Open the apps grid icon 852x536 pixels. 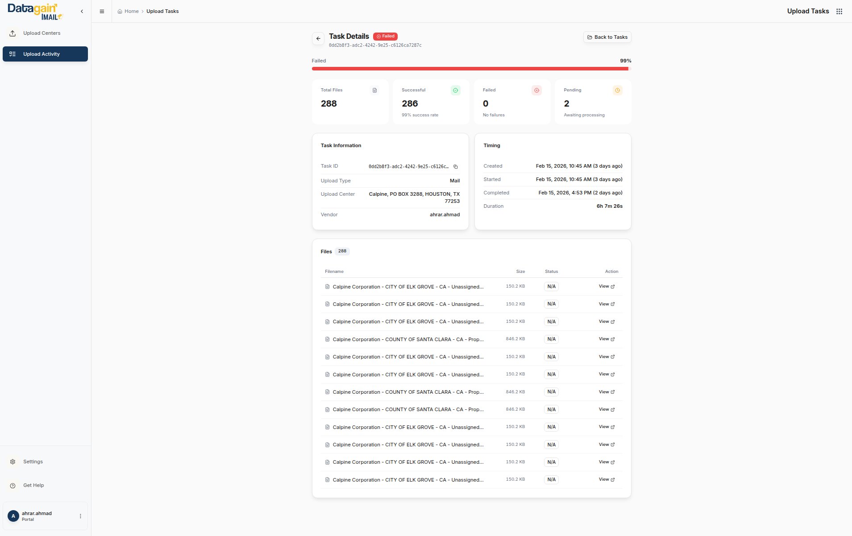[x=839, y=12]
